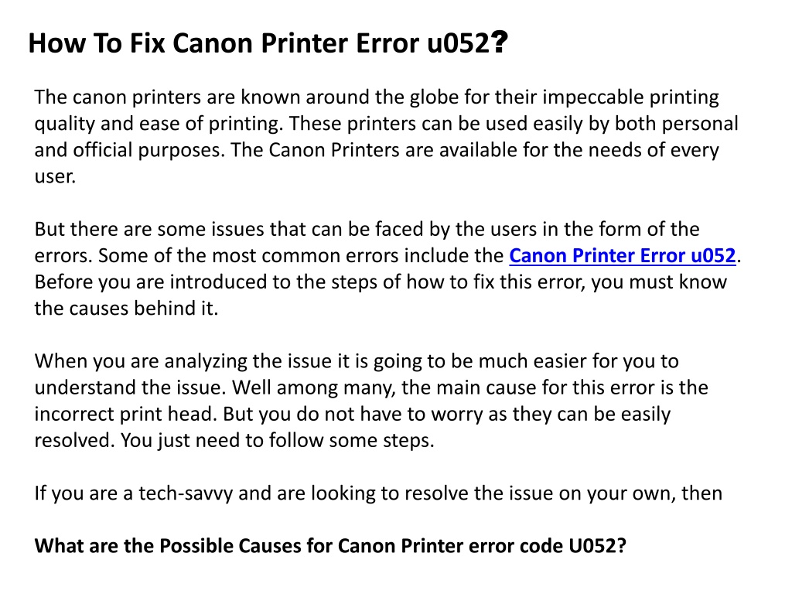792x594 pixels.
Task: Click the text the causes behind it.
Action: coord(126,308)
